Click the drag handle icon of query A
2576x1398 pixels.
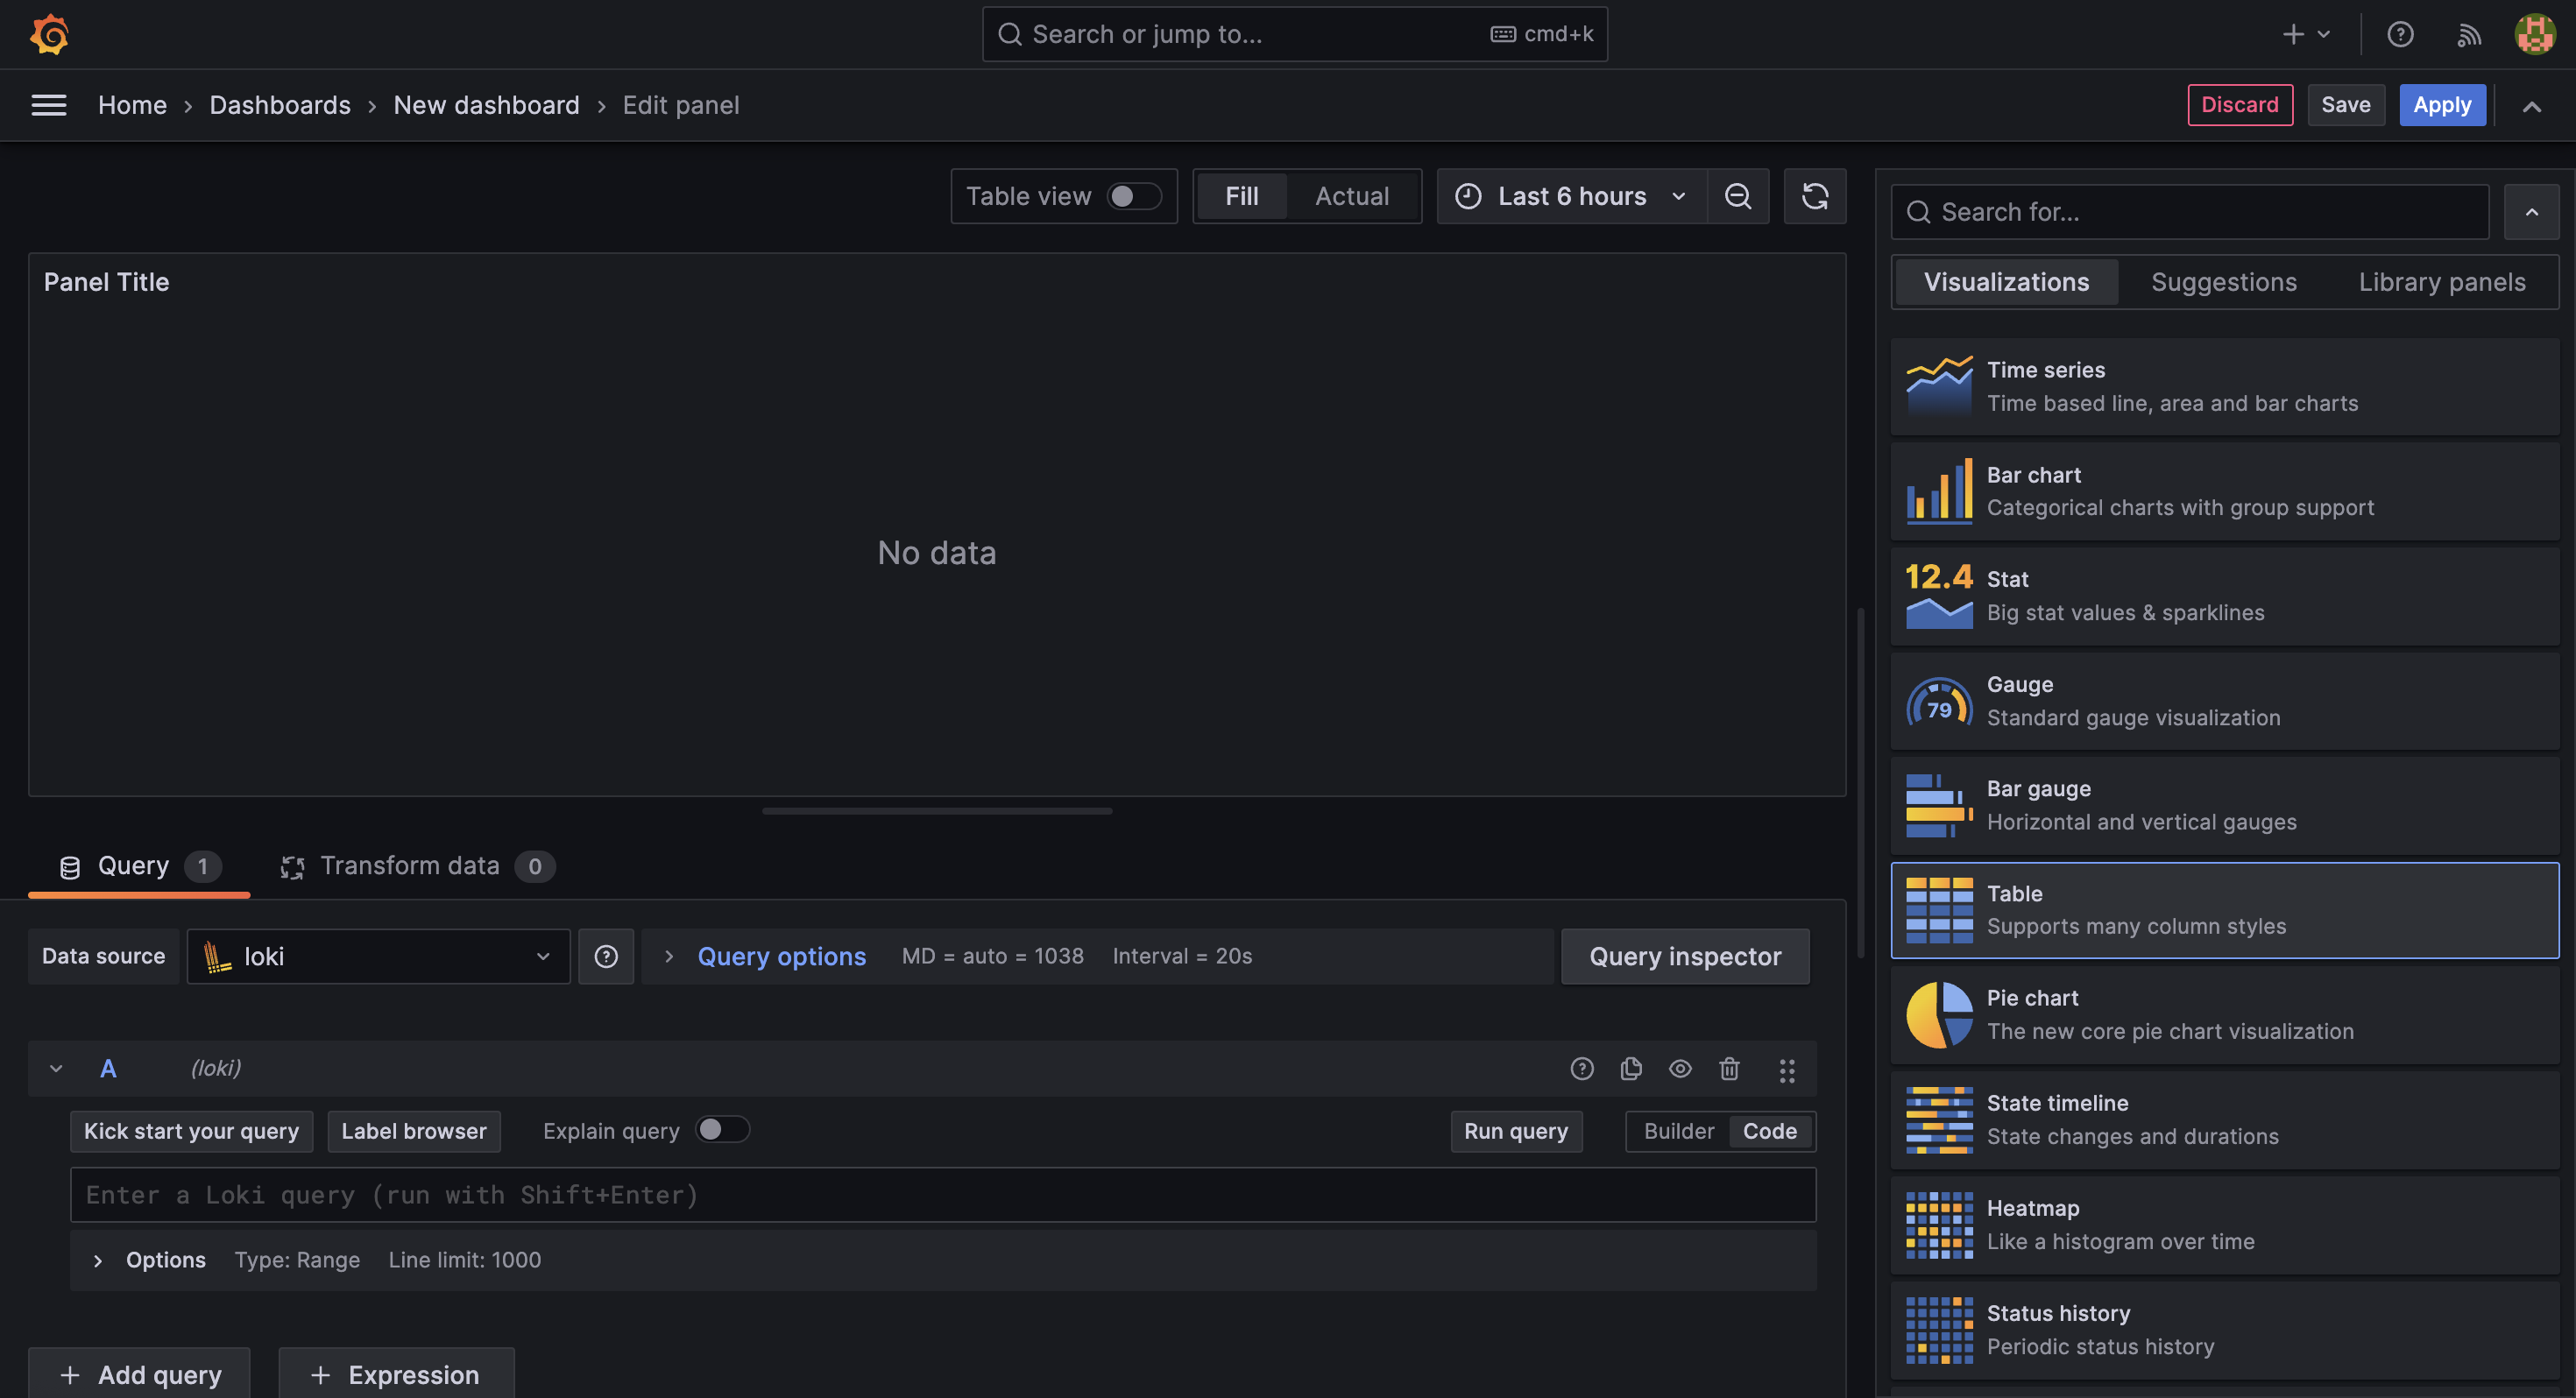tap(1787, 1070)
